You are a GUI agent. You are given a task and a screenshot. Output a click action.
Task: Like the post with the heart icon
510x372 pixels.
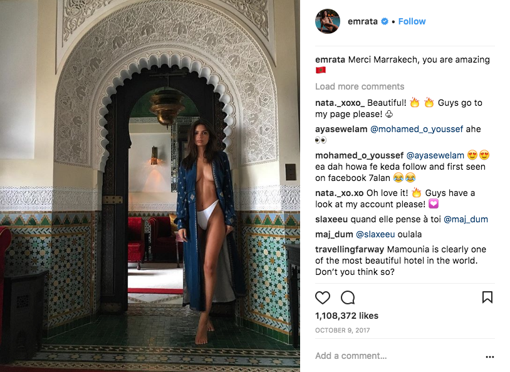[x=322, y=297]
